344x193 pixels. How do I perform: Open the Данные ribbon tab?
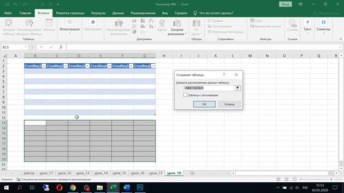[x=118, y=13]
